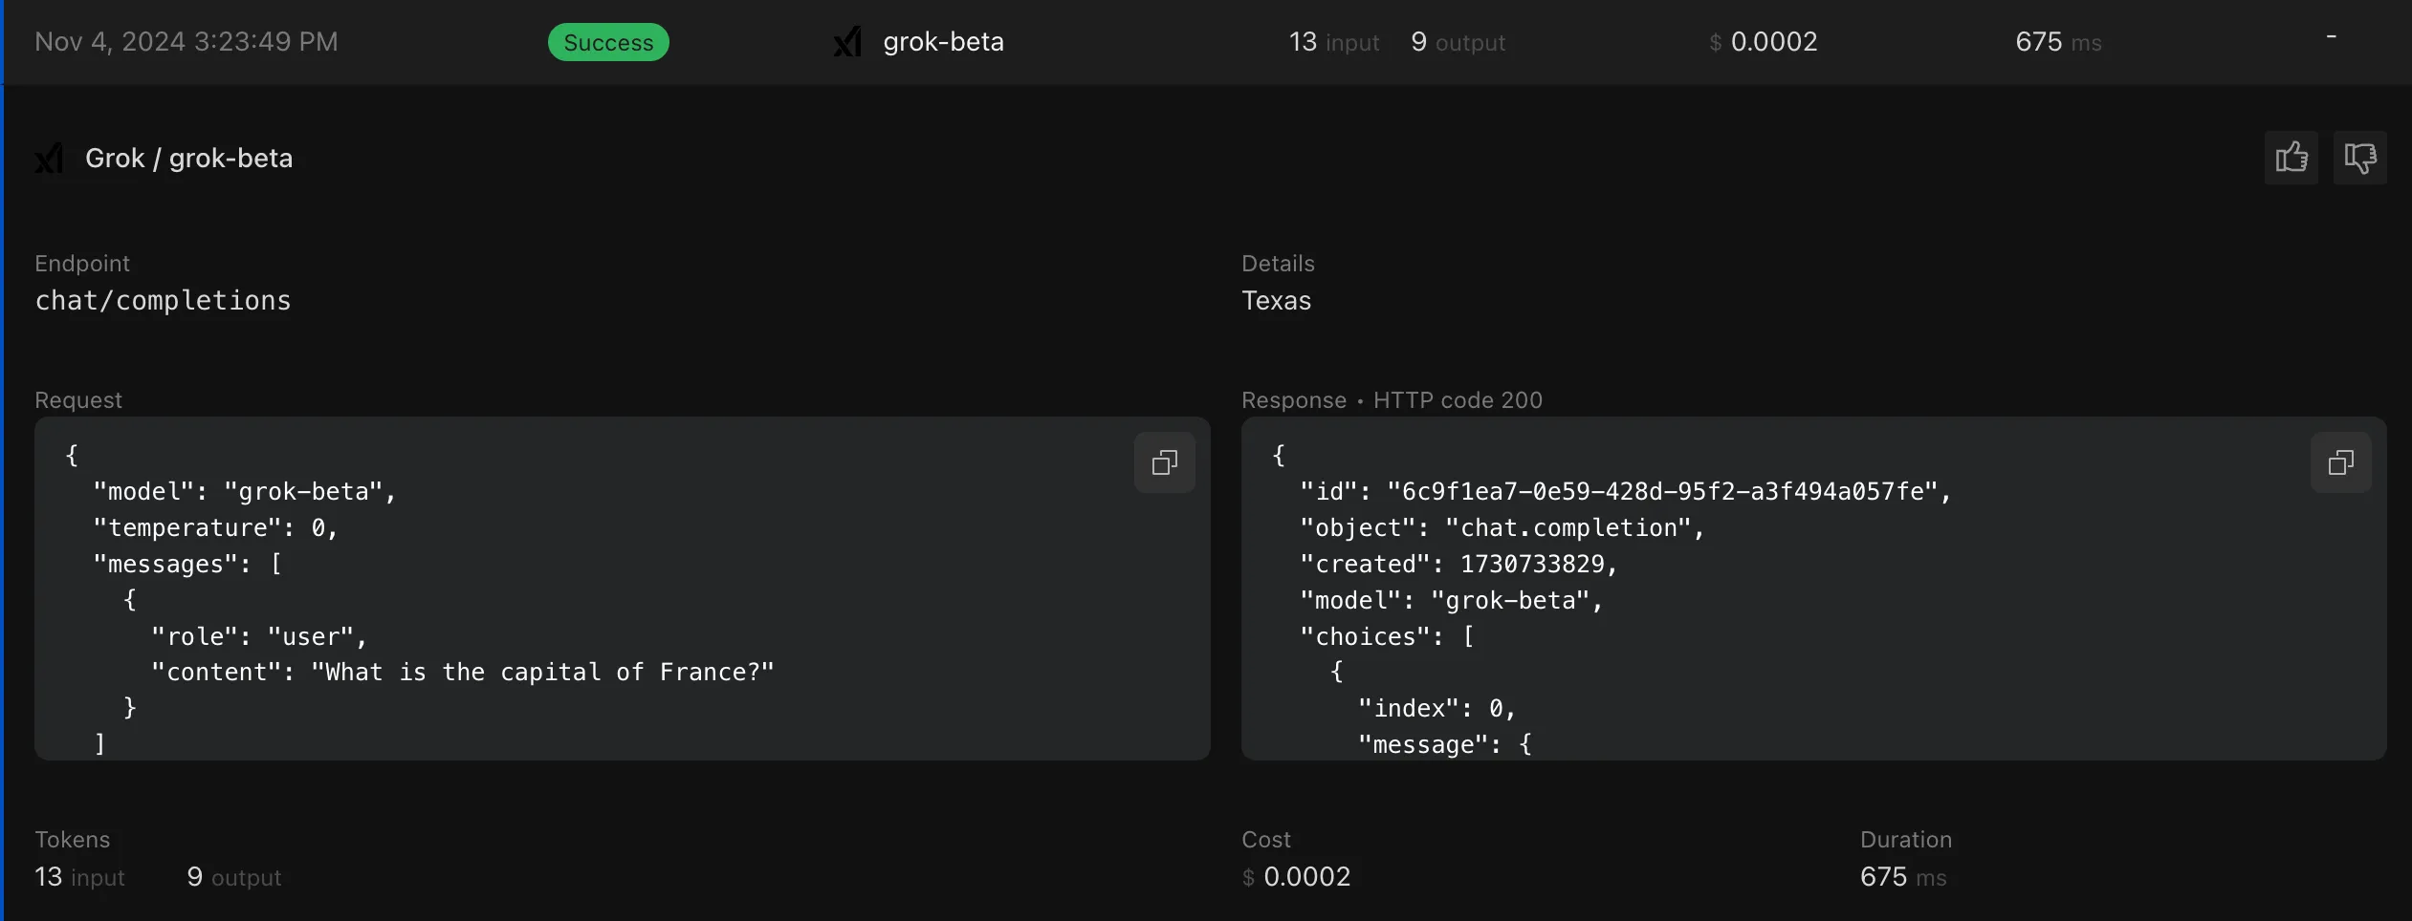Open the chat/completions endpoint link

163,300
